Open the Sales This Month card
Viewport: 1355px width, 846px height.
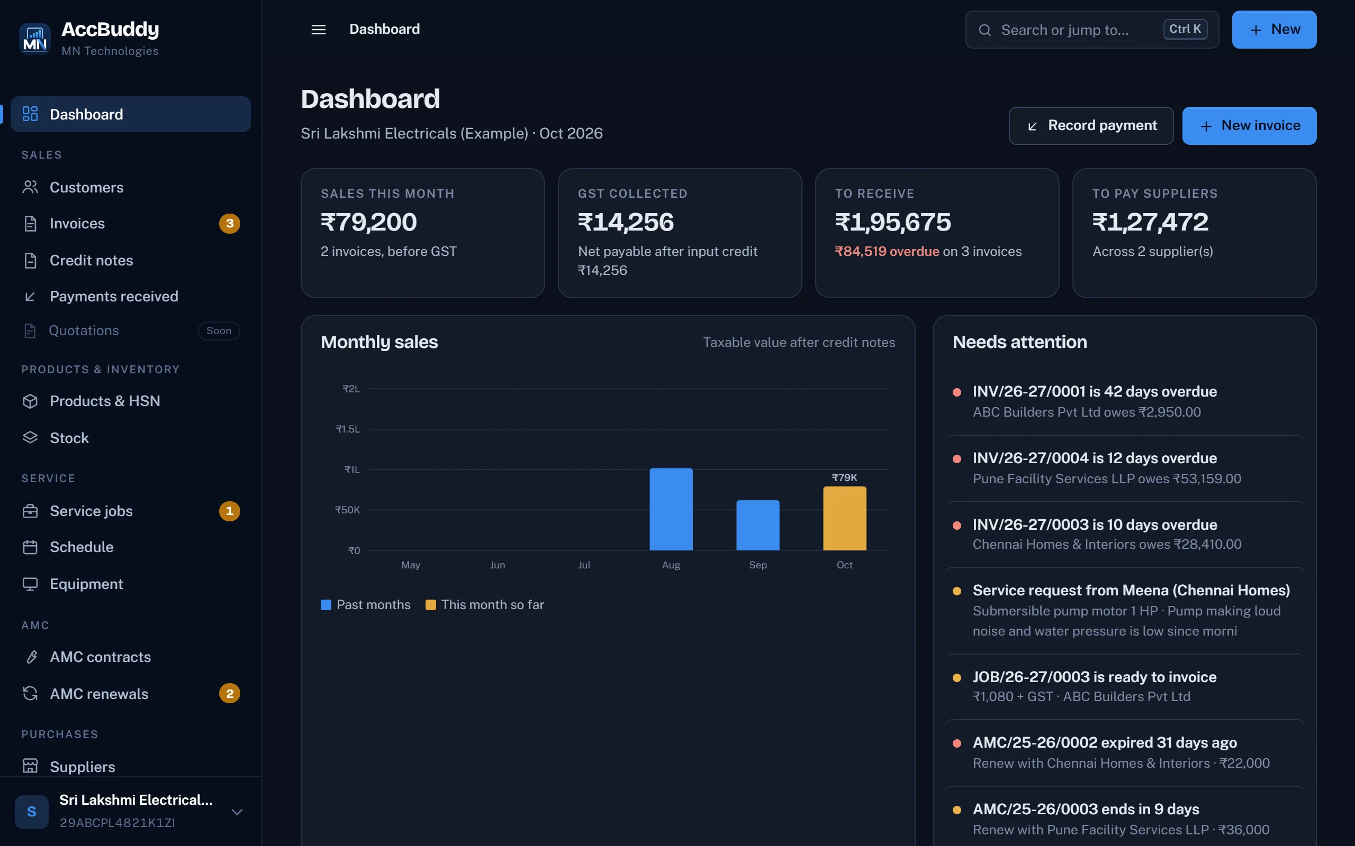coord(423,233)
